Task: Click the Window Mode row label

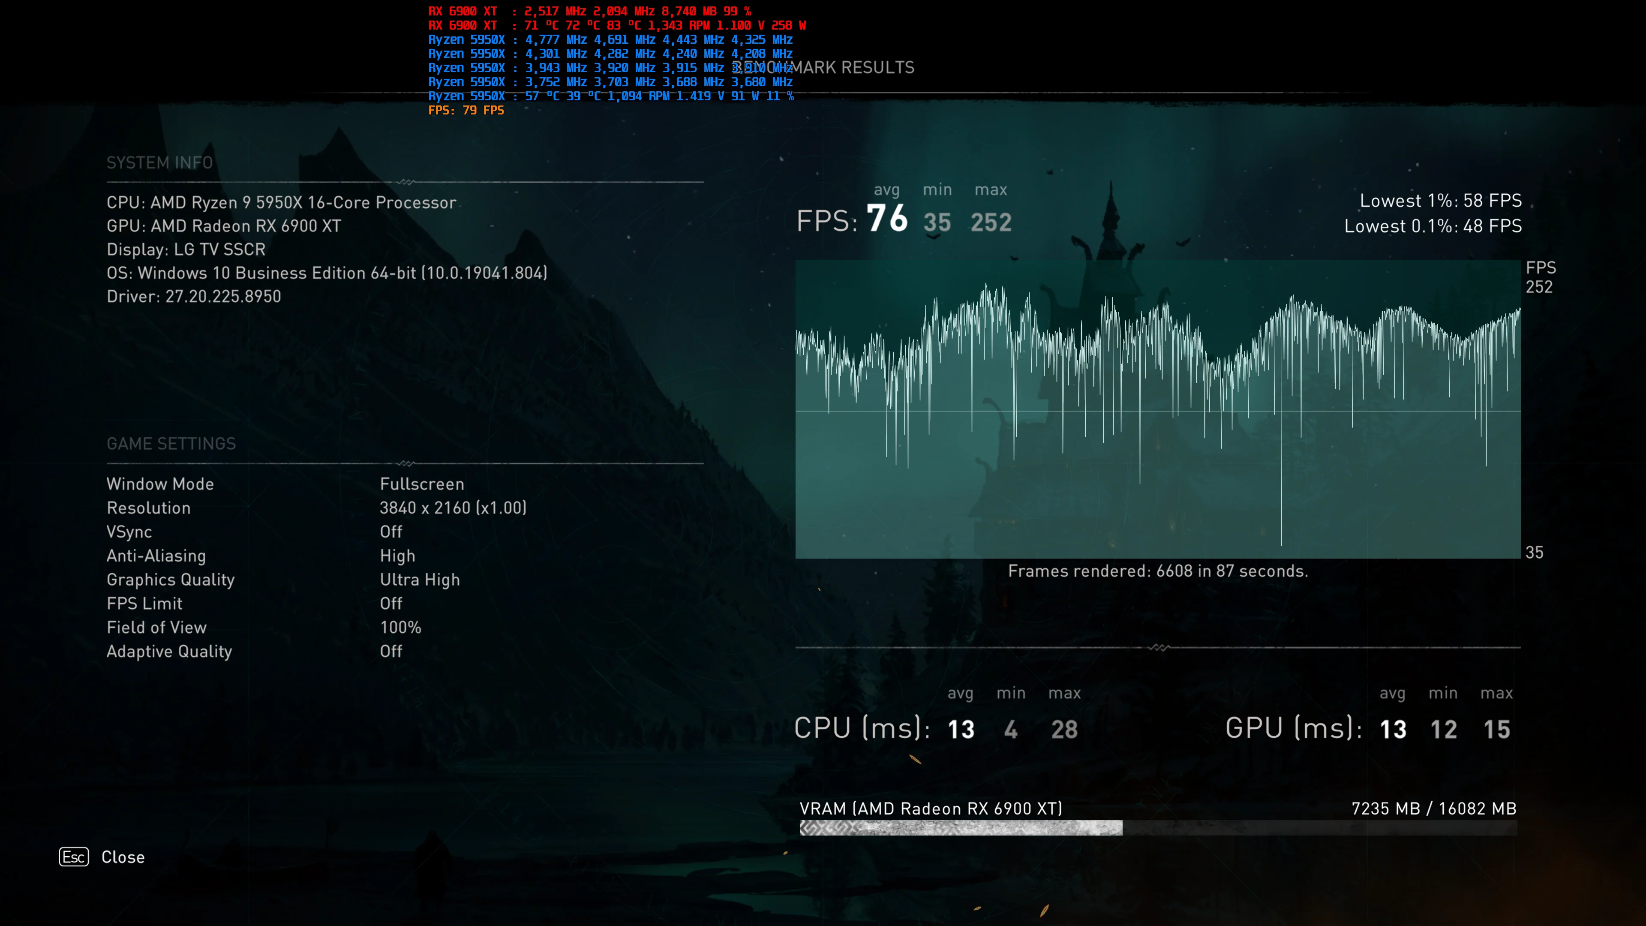Action: point(160,484)
